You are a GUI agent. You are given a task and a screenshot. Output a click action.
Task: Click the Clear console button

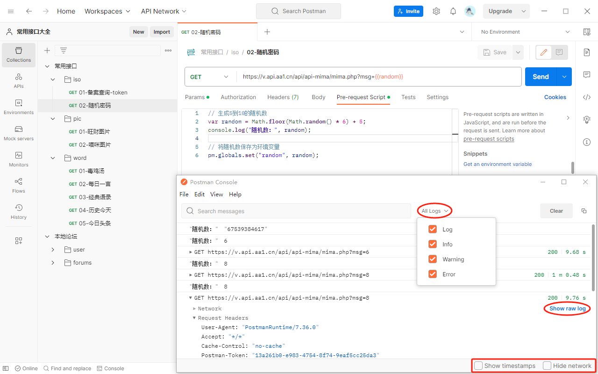[556, 211]
